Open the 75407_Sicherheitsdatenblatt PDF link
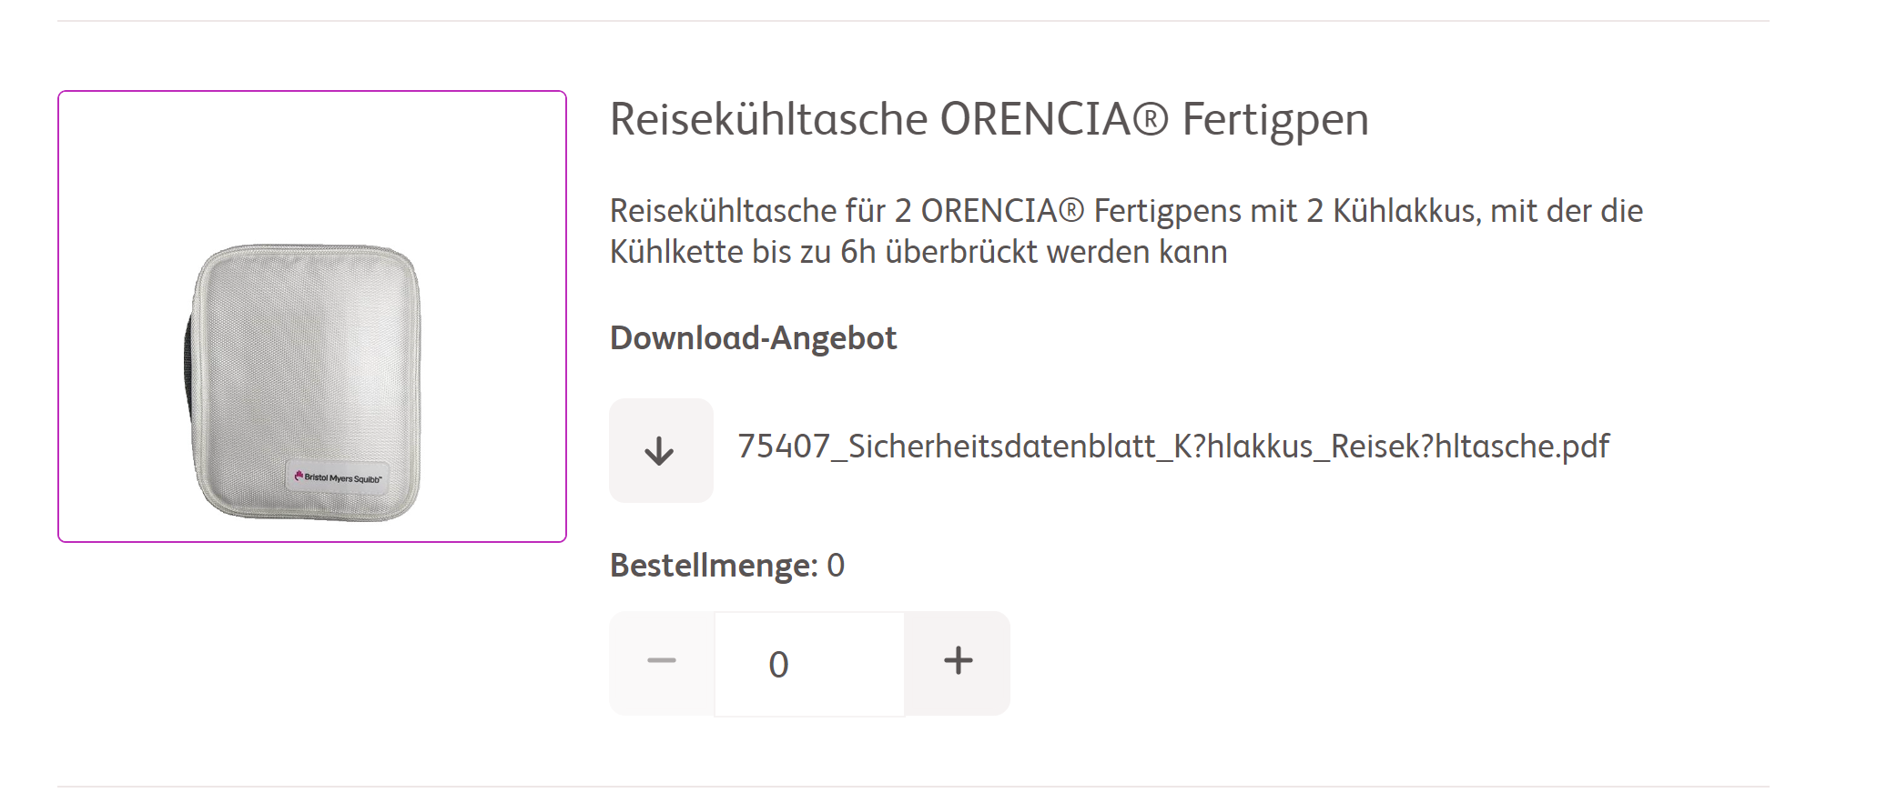The width and height of the screenshot is (1877, 793). (1173, 447)
